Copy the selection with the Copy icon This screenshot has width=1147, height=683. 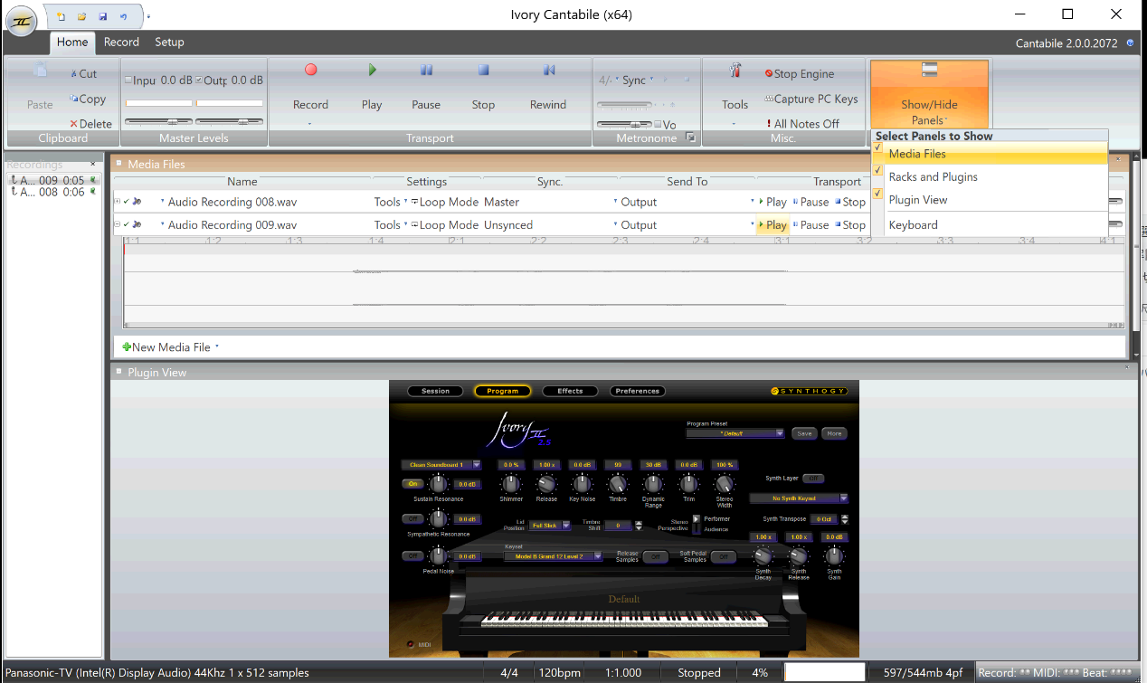tap(73, 99)
